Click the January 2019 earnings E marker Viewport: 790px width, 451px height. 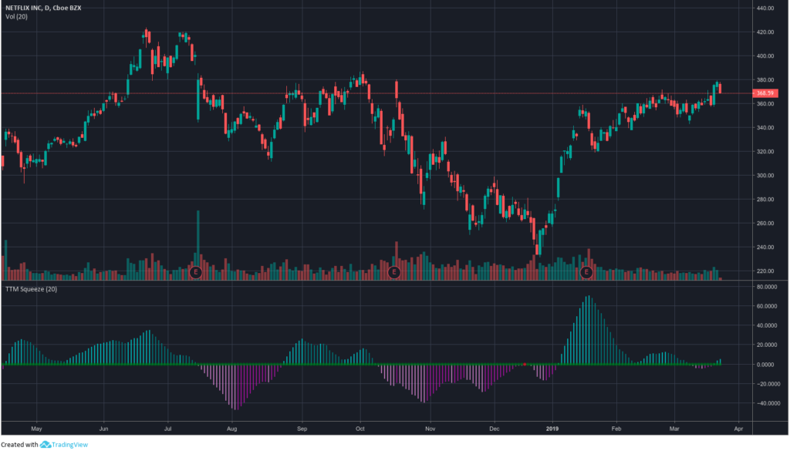(586, 272)
